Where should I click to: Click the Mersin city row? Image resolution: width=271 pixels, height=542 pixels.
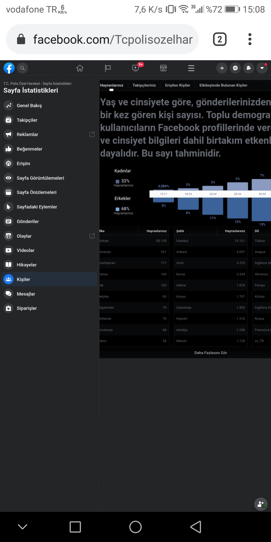[x=211, y=341]
